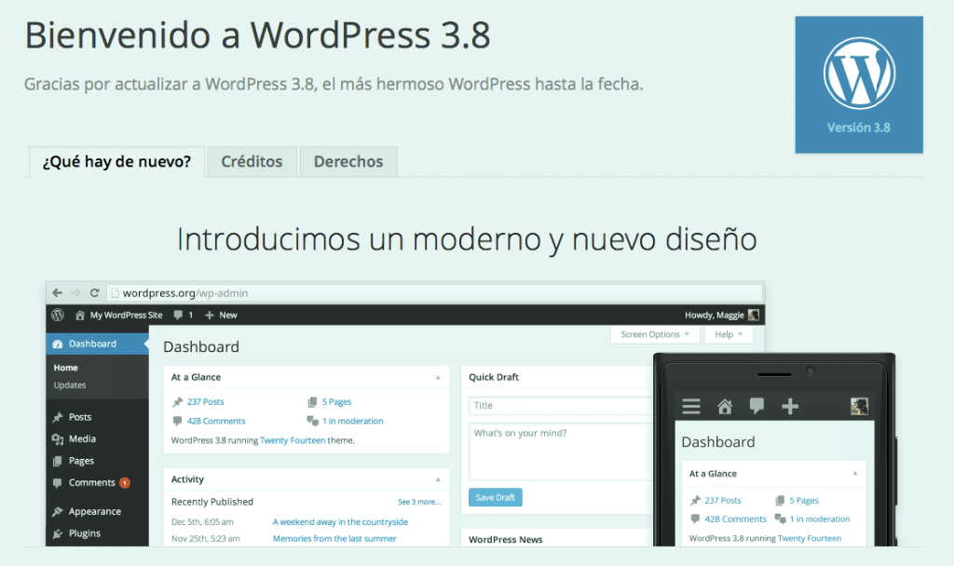The width and height of the screenshot is (954, 566).
Task: Click Maggie's avatar in the admin bar
Action: 753,315
